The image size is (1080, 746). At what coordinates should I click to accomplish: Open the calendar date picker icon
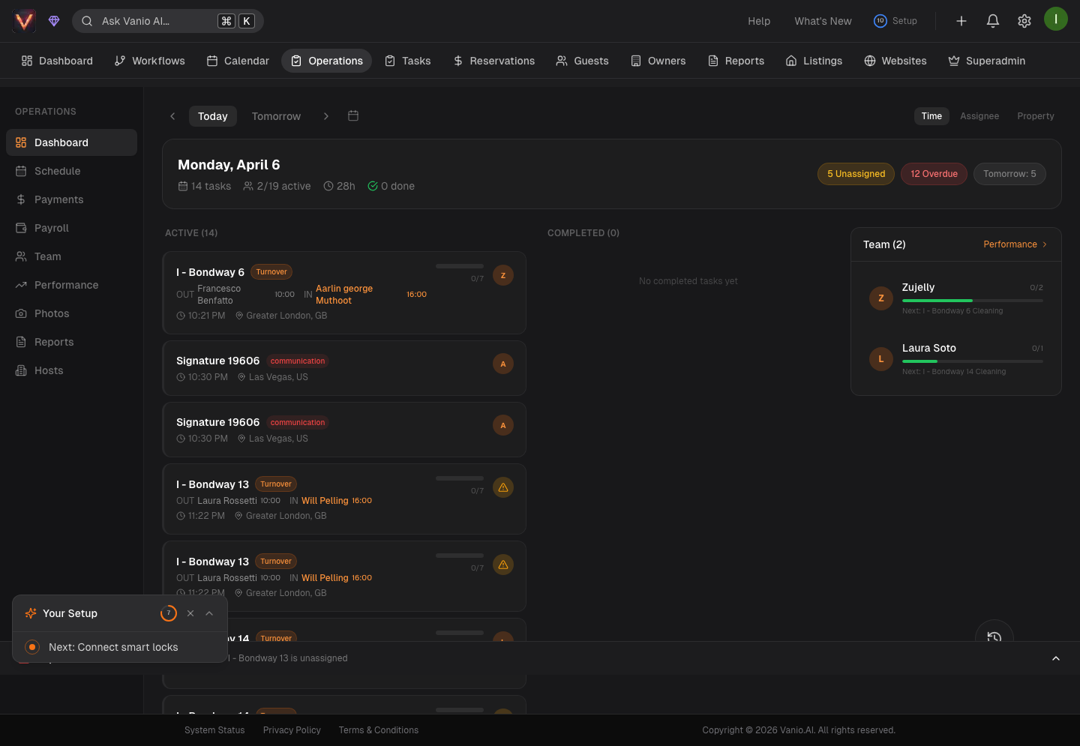353,115
